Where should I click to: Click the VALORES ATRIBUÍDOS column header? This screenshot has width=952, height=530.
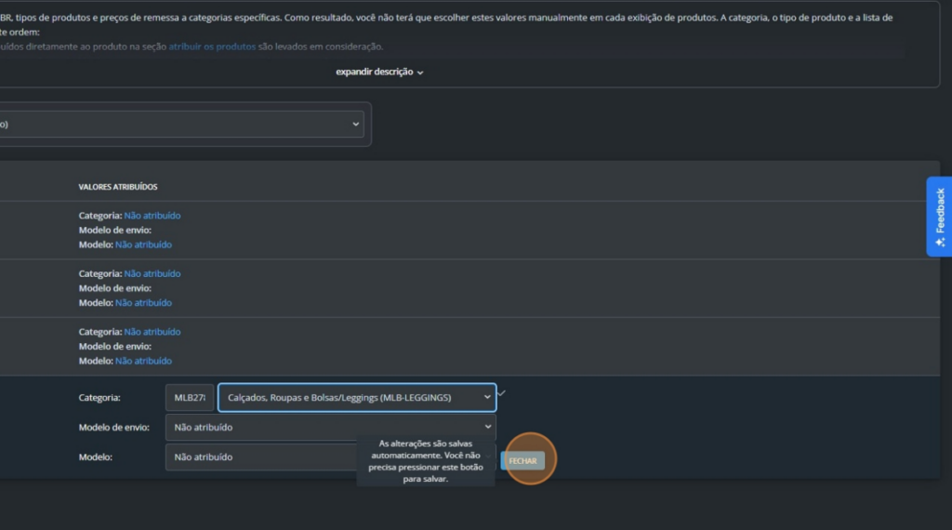click(x=118, y=187)
